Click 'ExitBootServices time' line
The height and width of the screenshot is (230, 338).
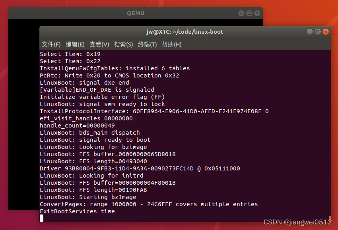tap(77, 211)
